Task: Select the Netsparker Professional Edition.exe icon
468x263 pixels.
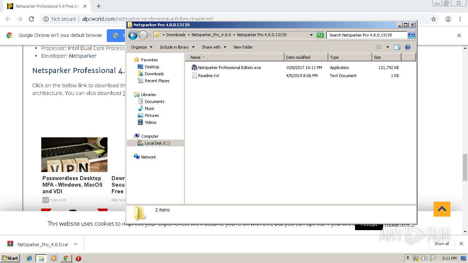Action: 195,68
